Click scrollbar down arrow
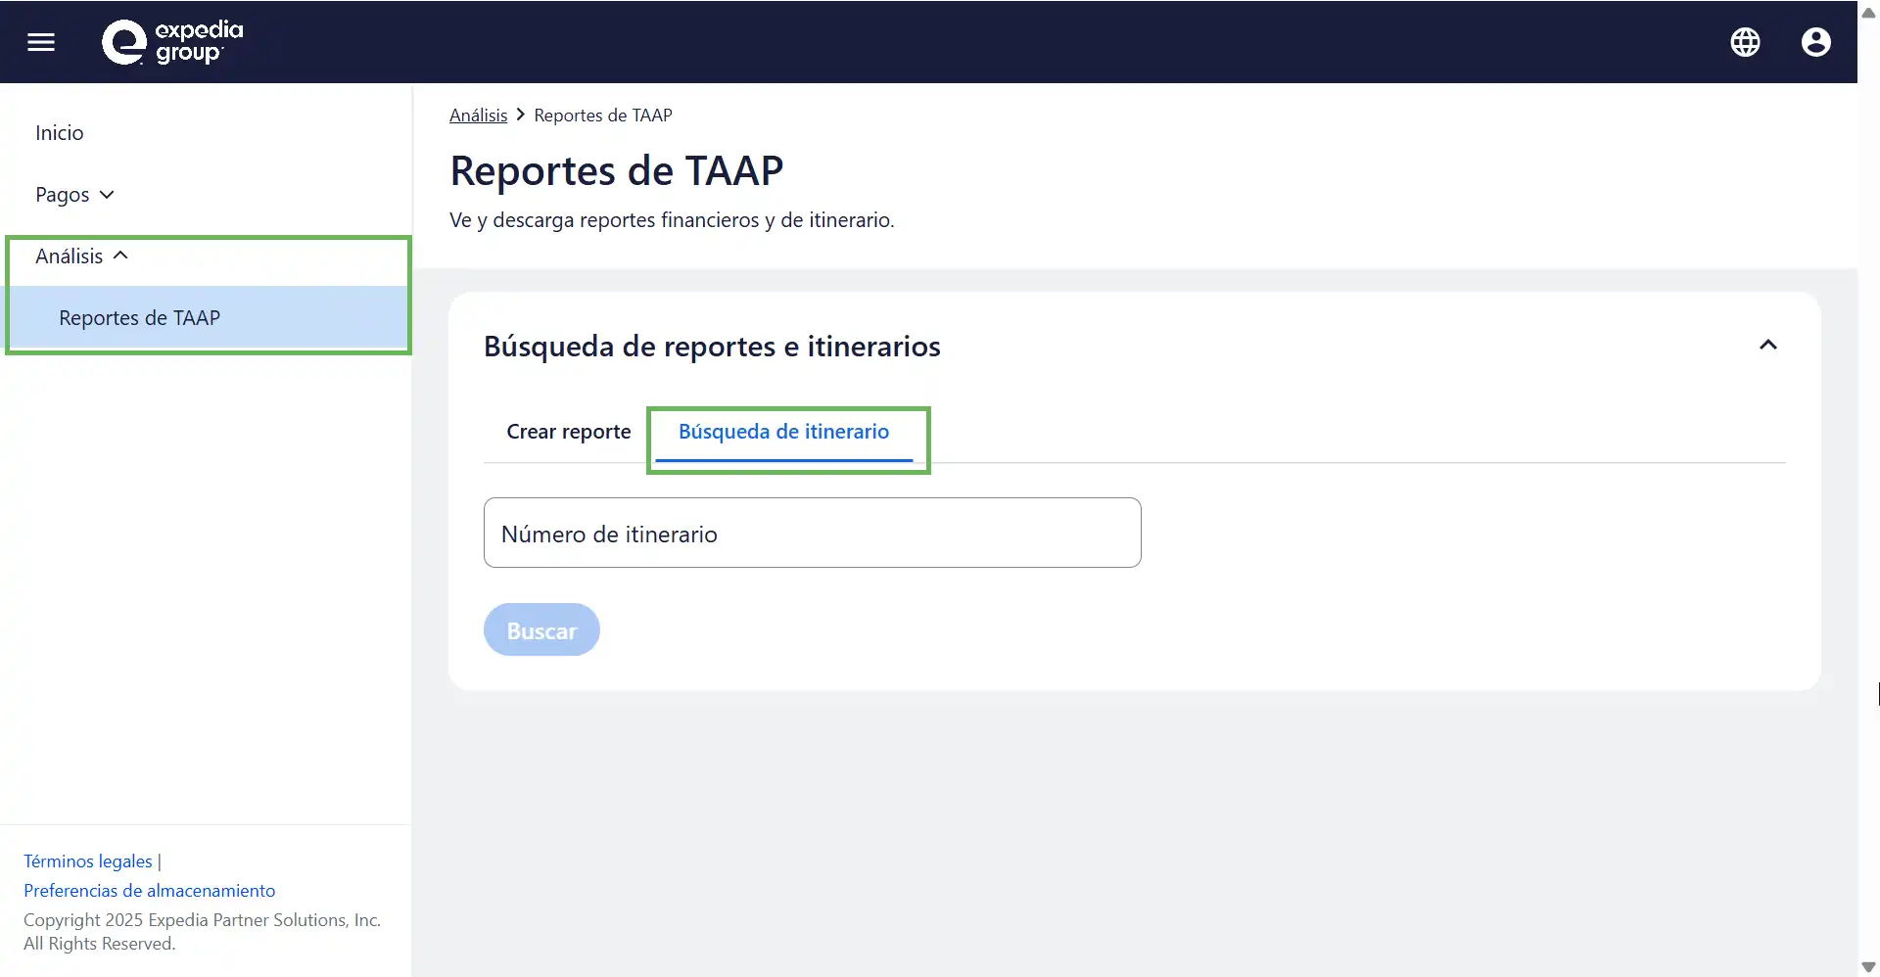This screenshot has height=977, width=1880. (x=1868, y=966)
